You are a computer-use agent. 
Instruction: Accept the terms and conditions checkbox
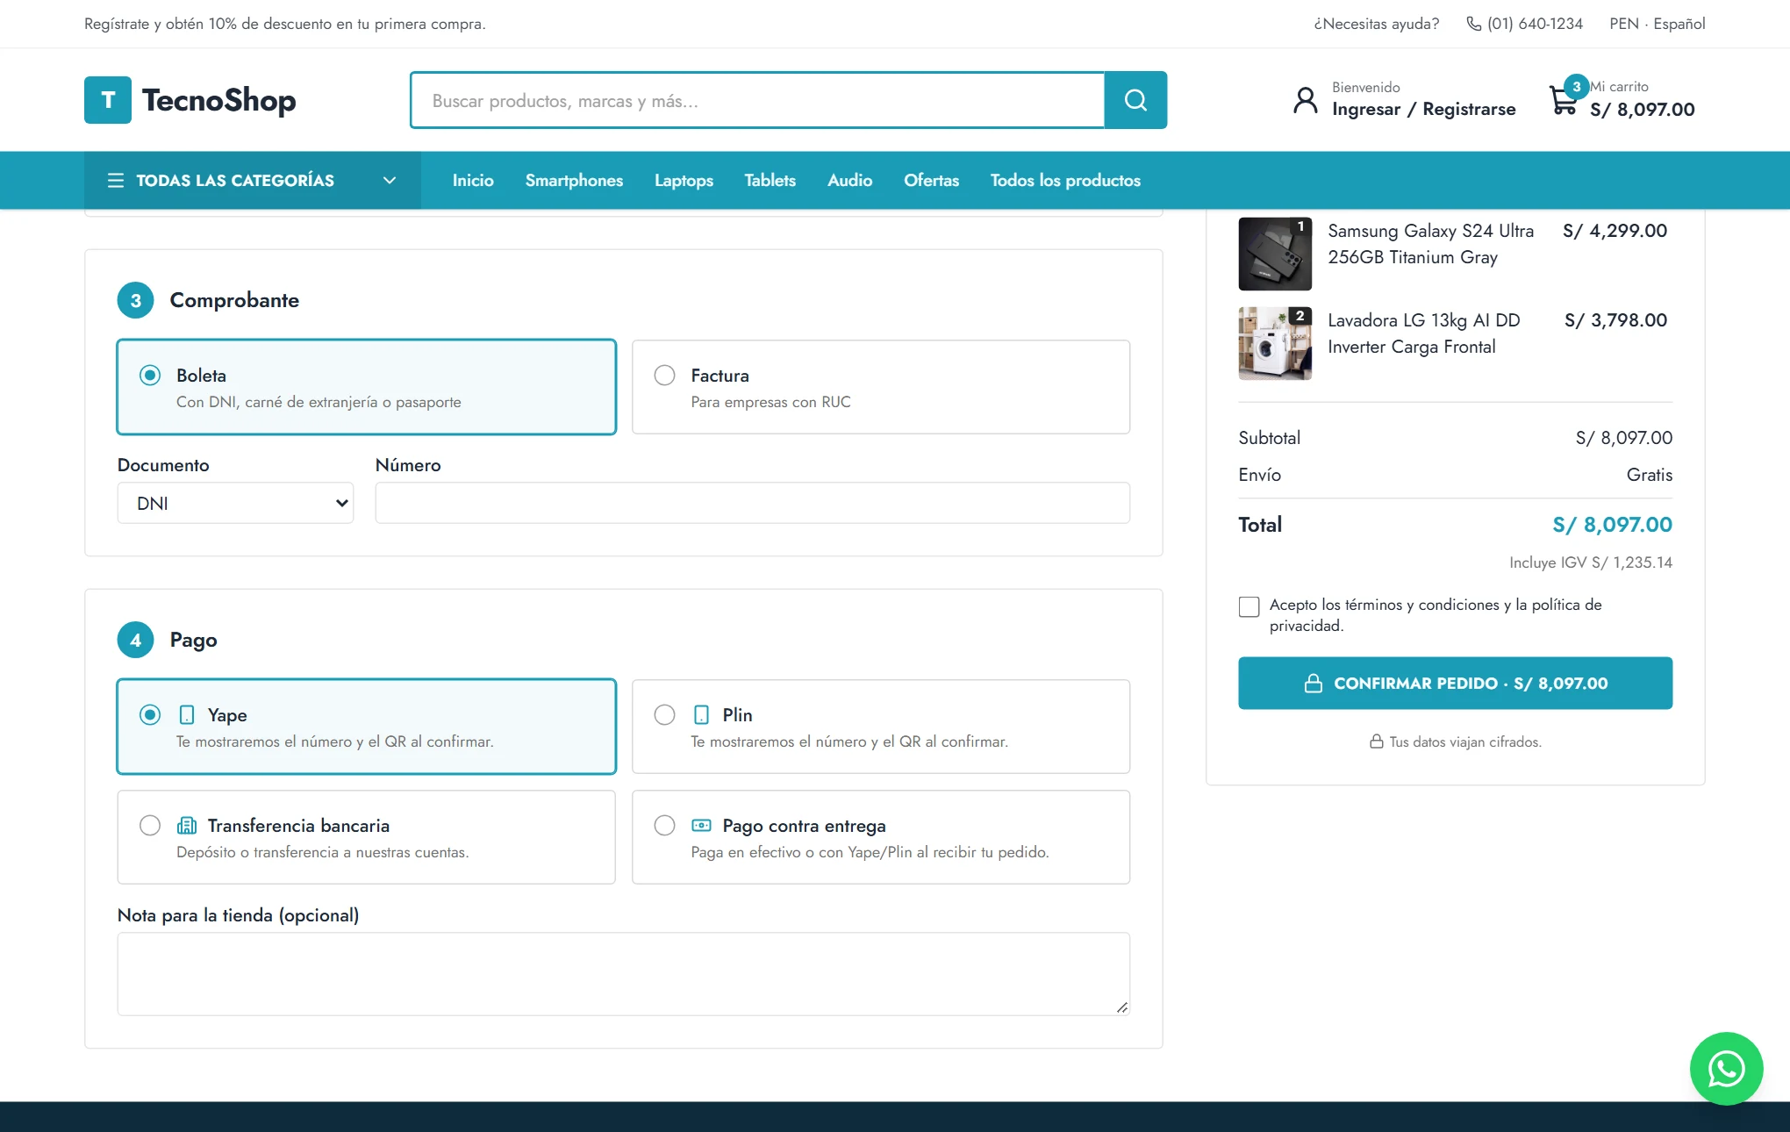1249,606
